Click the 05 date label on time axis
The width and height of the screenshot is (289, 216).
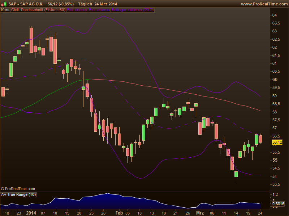[x=128, y=213]
